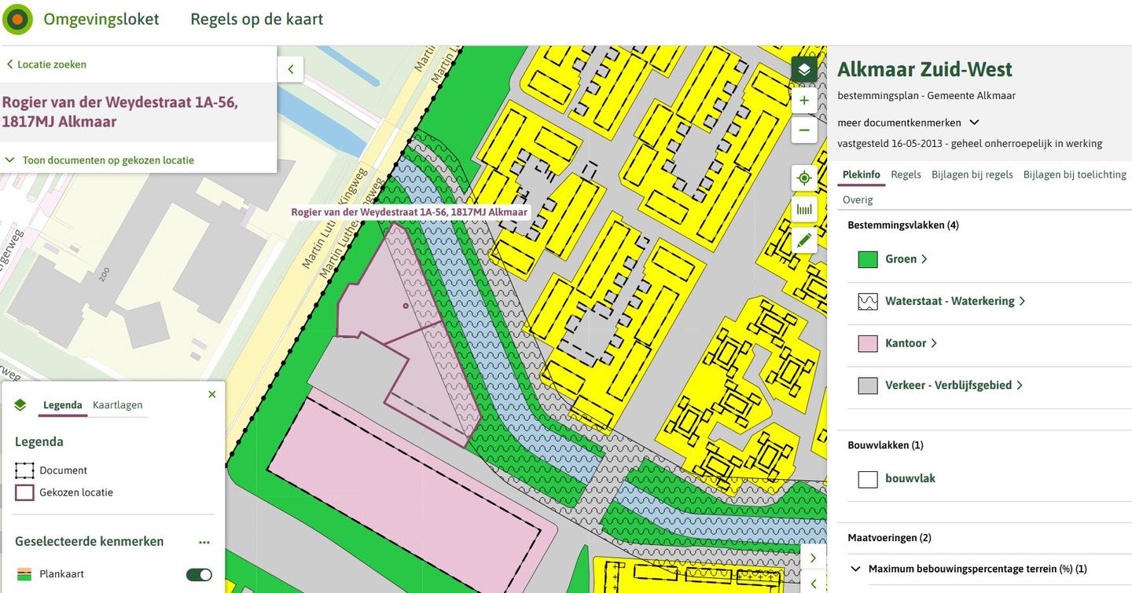
Task: Switch to the Kaartlagen tab
Action: click(x=118, y=405)
